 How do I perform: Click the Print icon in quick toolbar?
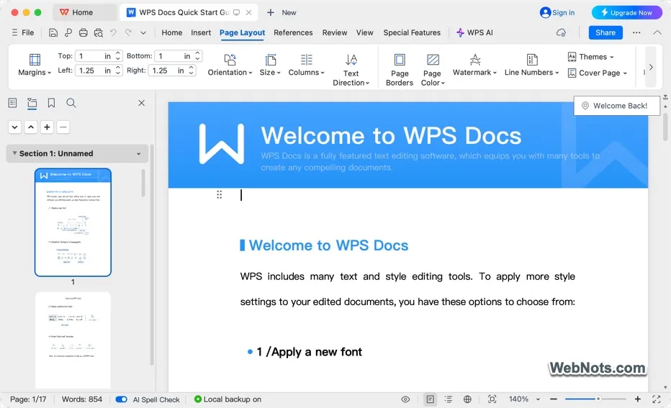[x=84, y=32]
